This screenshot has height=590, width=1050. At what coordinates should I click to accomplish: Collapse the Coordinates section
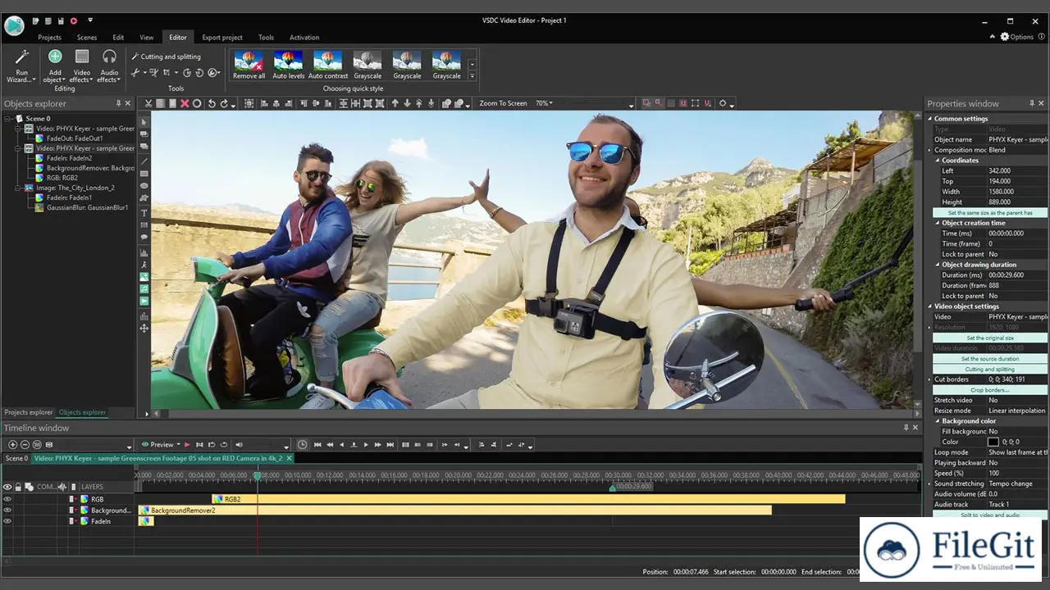938,161
